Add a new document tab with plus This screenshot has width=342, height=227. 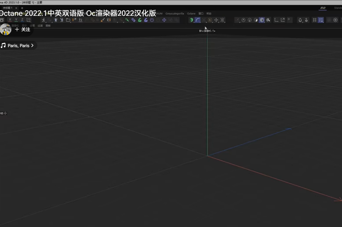click(x=22, y=8)
